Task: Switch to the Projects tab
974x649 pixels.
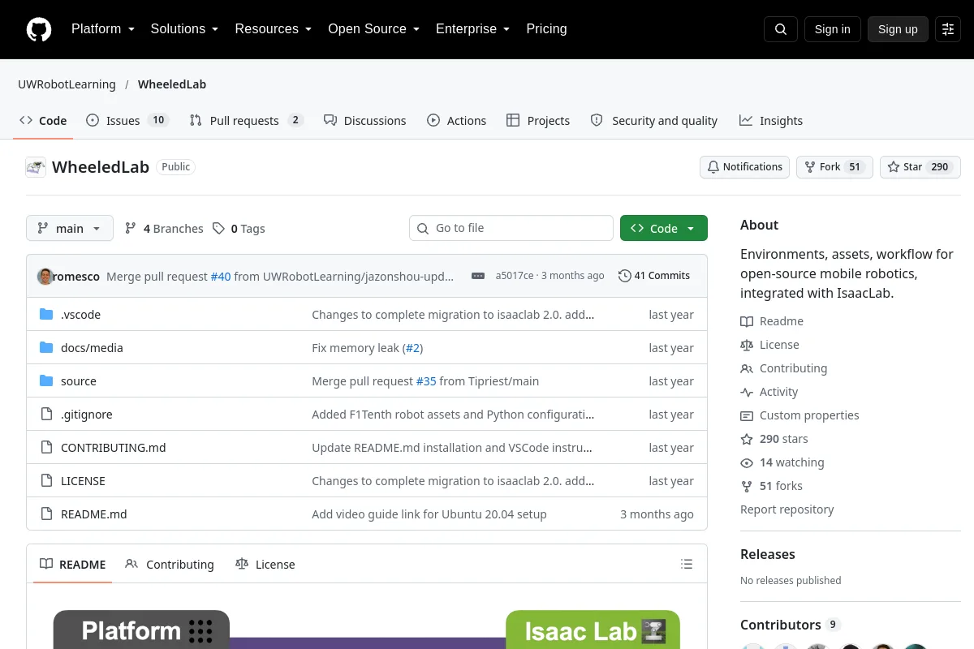Action: [538, 121]
